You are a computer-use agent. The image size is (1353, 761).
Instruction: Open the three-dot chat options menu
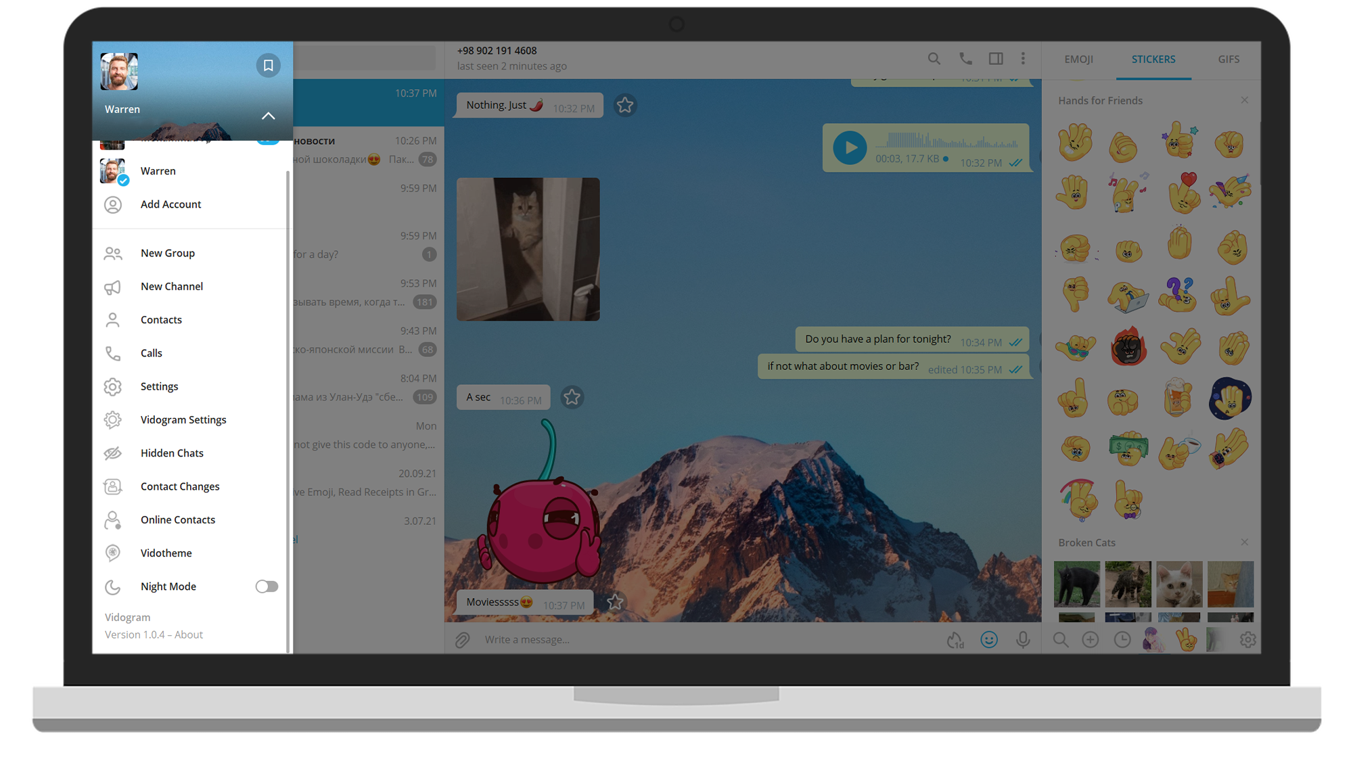(1023, 59)
